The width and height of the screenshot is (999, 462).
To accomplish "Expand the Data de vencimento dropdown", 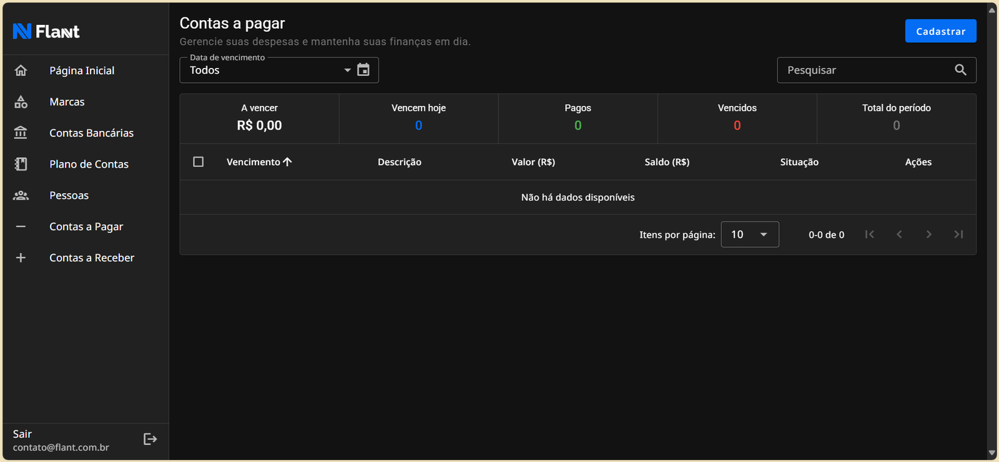I will pos(347,70).
